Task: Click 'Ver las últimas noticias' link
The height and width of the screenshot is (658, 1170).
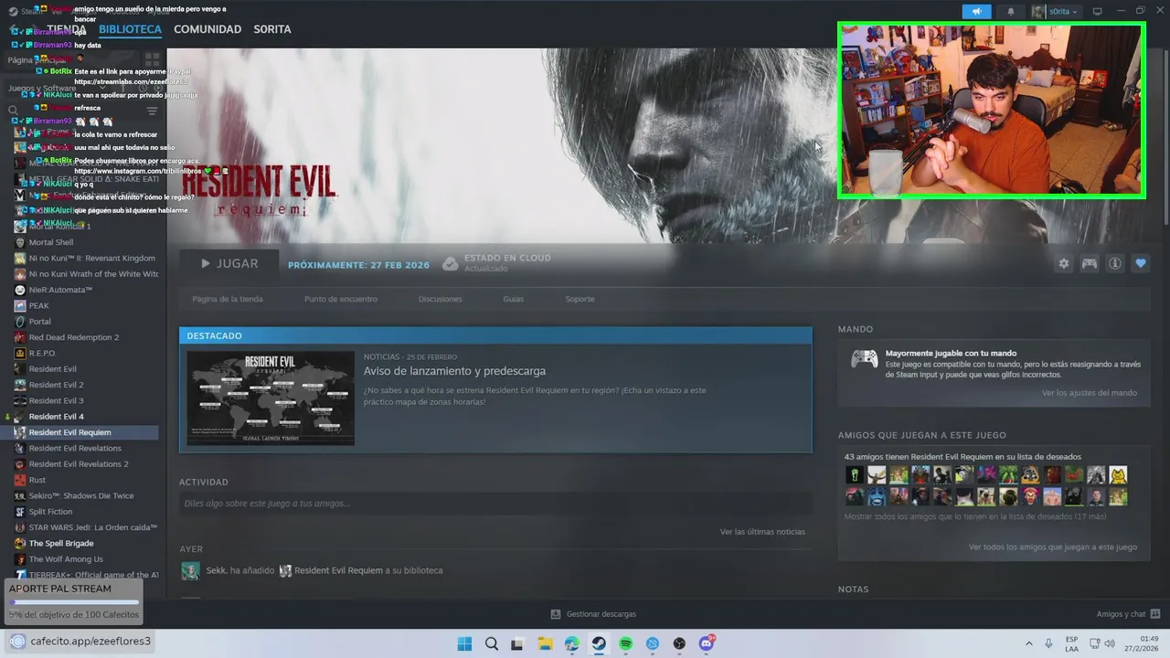Action: [762, 532]
